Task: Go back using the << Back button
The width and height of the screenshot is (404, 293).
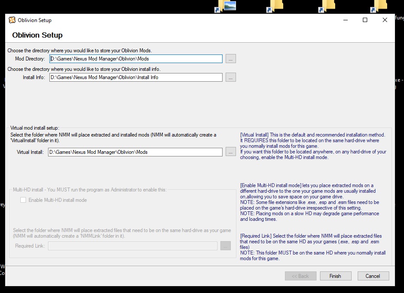Action: click(x=300, y=276)
